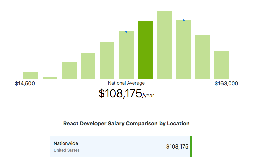The image size is (255, 161).
Task: Click the United States subtitle text
Action: (67, 150)
